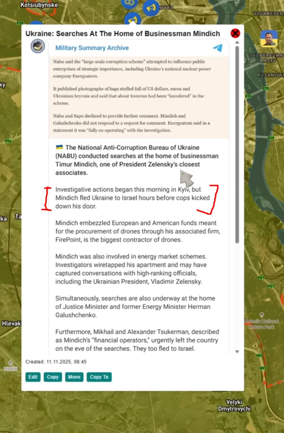The width and height of the screenshot is (284, 433).
Task: Click the Military Summary Archive channel avatar
Action: point(38,46)
